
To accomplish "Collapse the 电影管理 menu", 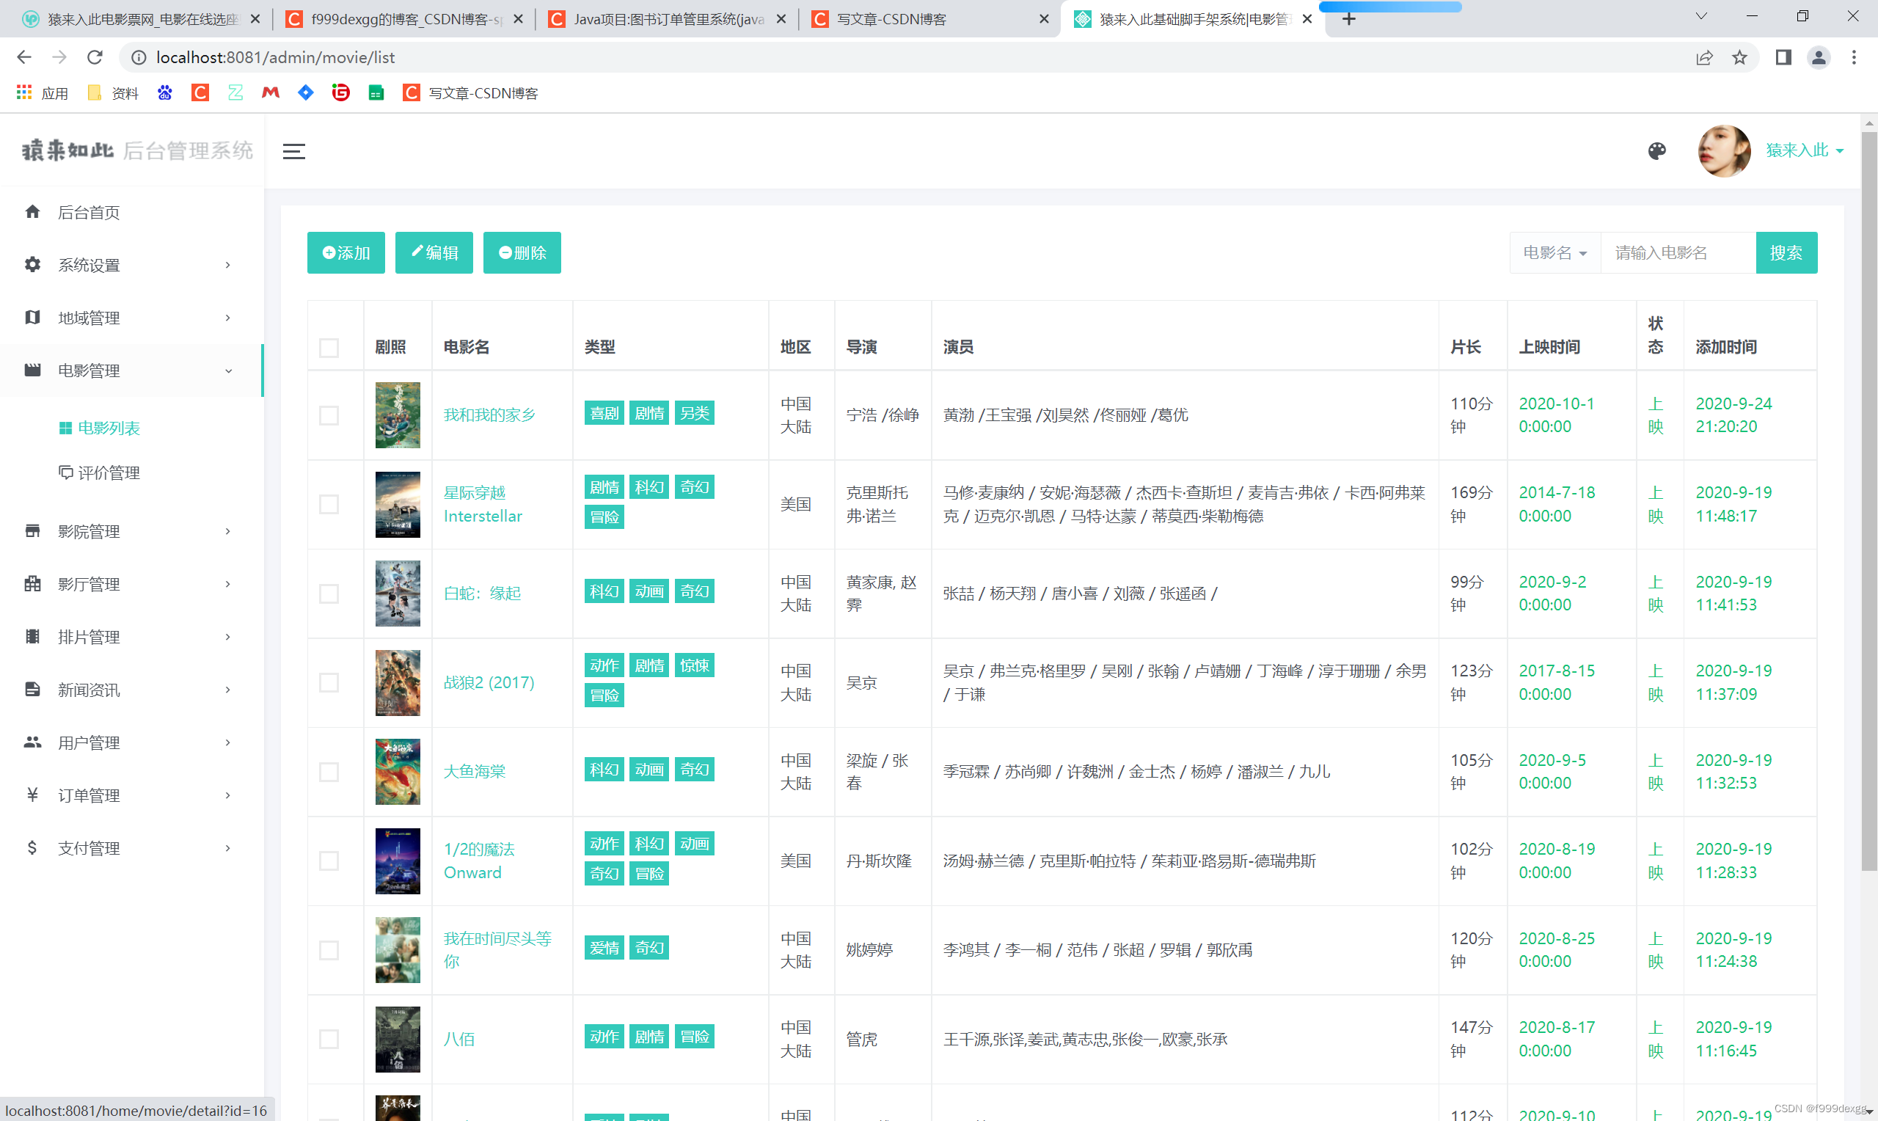I will [227, 370].
